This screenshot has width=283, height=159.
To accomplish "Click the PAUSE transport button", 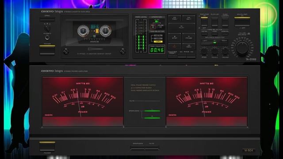I will [x=189, y=38].
